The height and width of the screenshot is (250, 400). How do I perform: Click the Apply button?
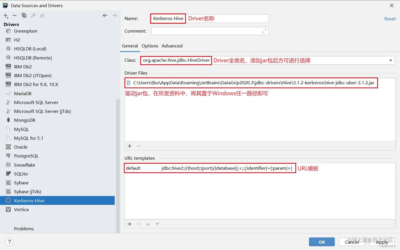tap(382, 242)
